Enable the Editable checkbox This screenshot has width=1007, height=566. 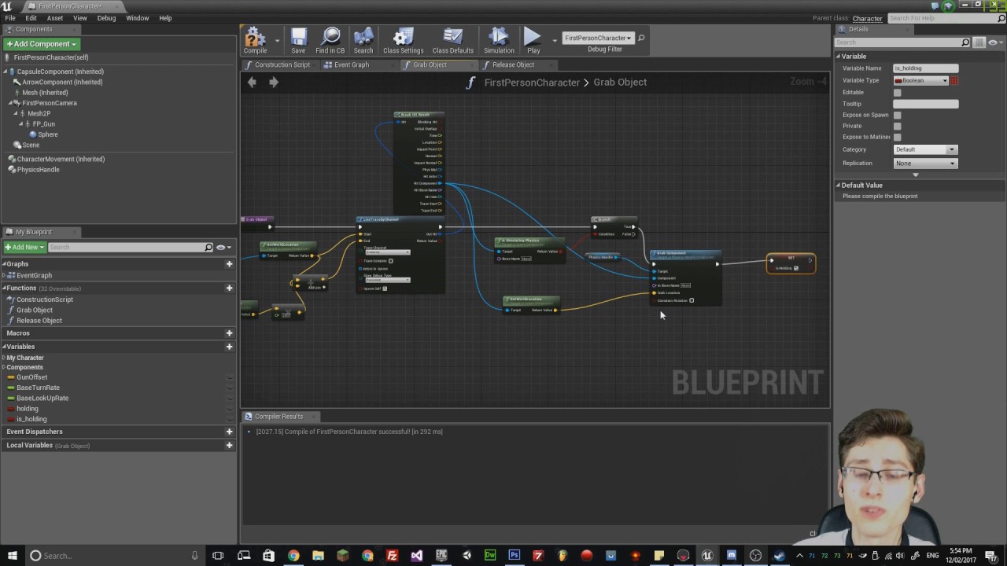tap(897, 93)
